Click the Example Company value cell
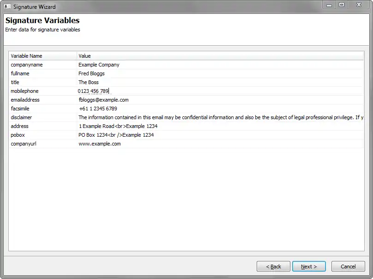This screenshot has width=373, height=279. tap(220, 65)
